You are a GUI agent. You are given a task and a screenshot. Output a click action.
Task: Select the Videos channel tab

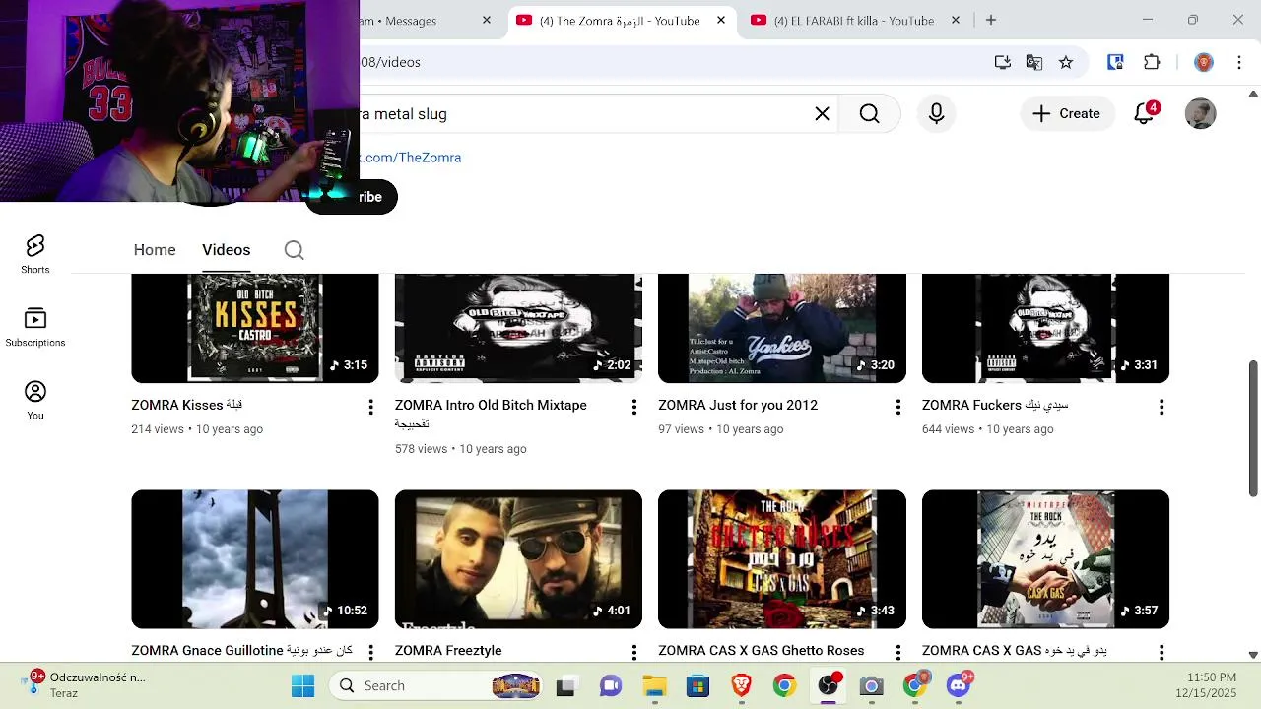tap(227, 250)
